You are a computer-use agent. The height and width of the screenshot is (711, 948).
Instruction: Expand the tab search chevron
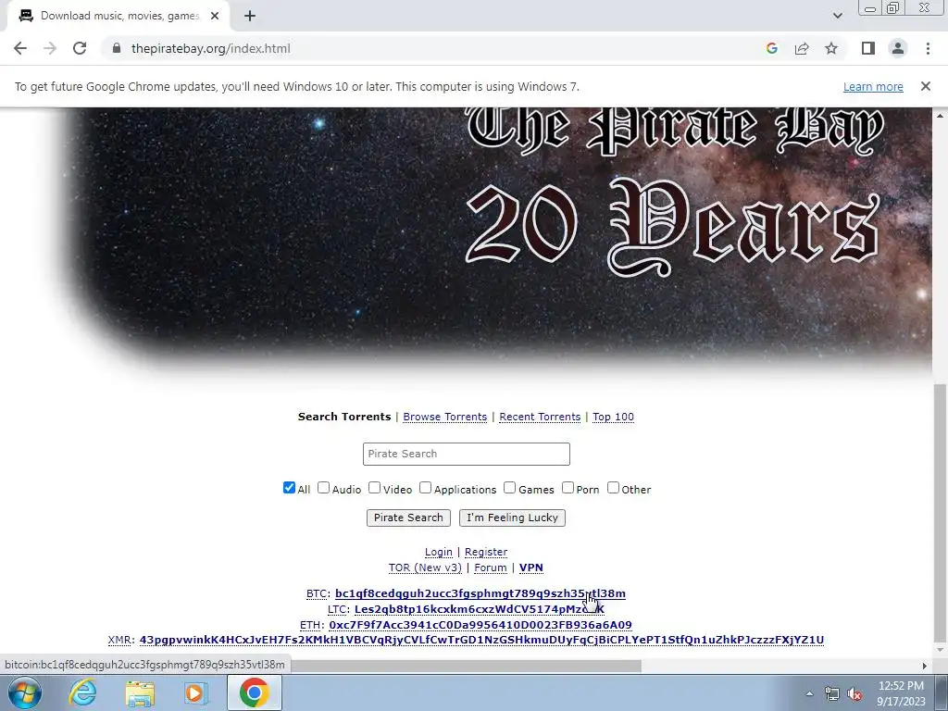point(837,16)
